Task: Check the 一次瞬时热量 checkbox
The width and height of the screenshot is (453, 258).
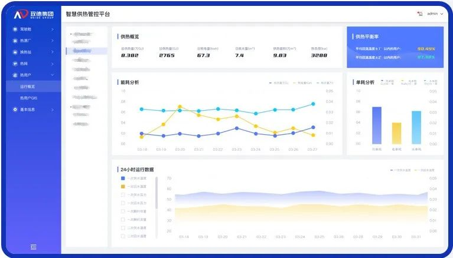Action: (x=123, y=211)
